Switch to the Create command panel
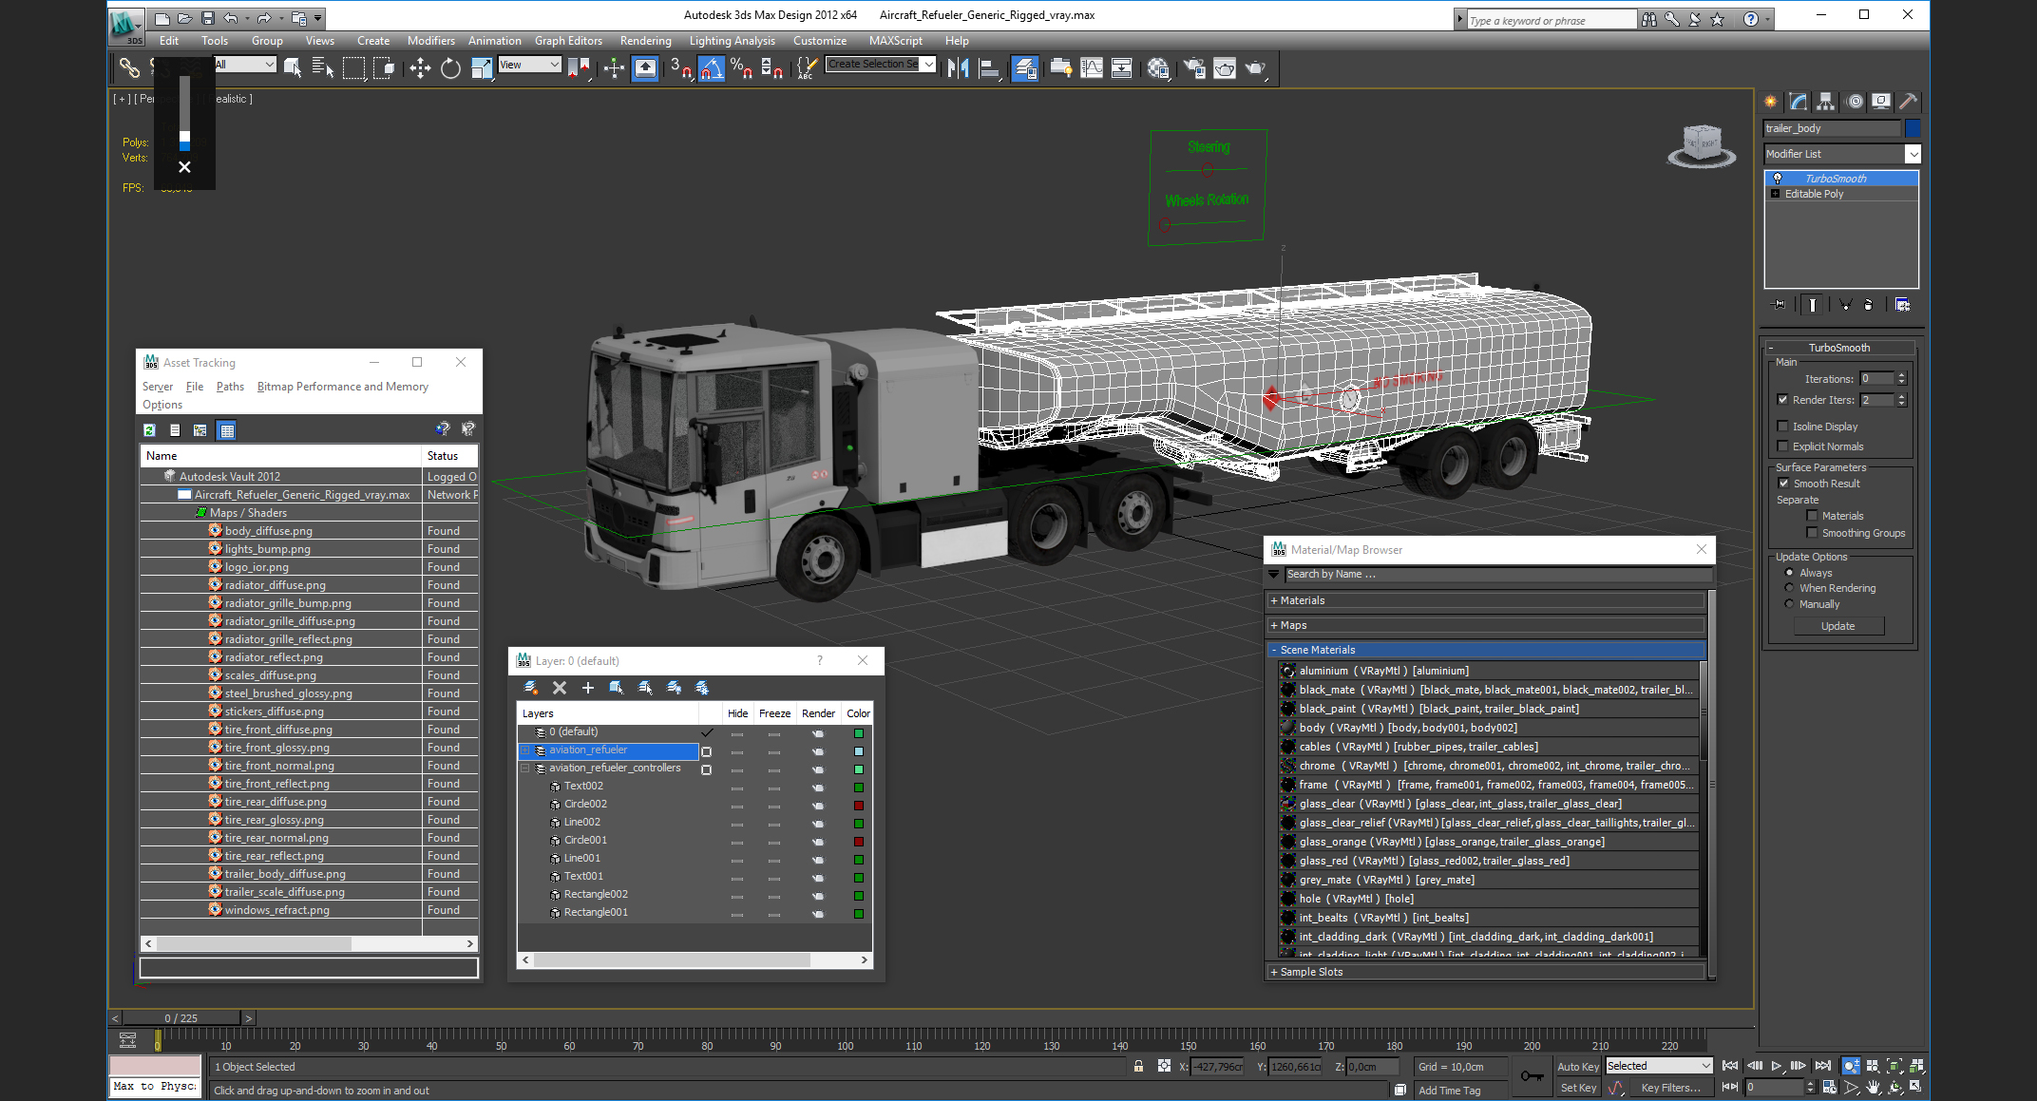The height and width of the screenshot is (1101, 2037). (1771, 102)
